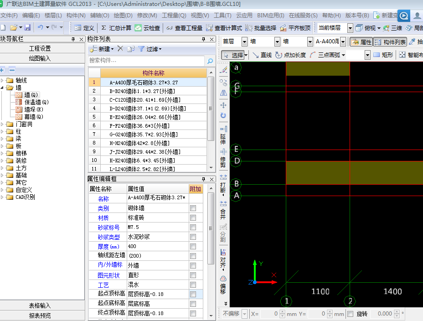Click the mirror tool icon
Viewport: 423px width, 321px height.
point(223,93)
